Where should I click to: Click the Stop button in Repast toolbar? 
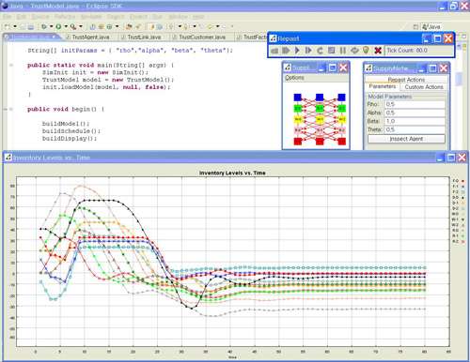click(331, 51)
